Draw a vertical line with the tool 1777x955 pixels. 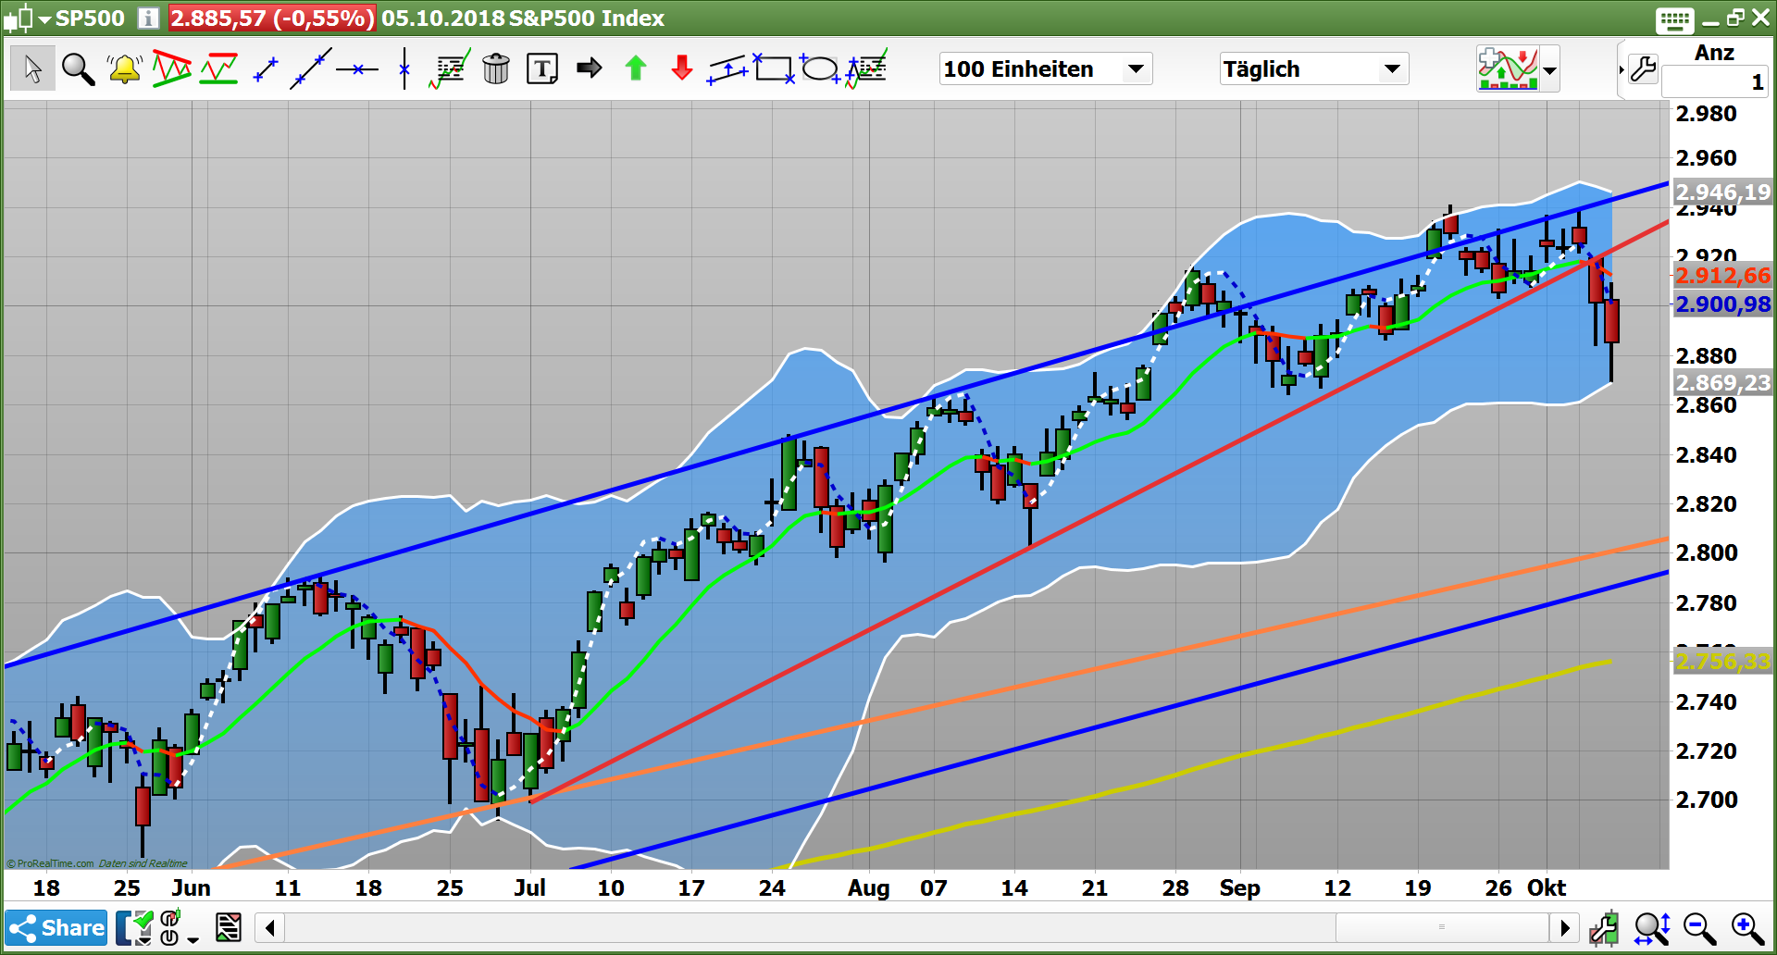(404, 68)
